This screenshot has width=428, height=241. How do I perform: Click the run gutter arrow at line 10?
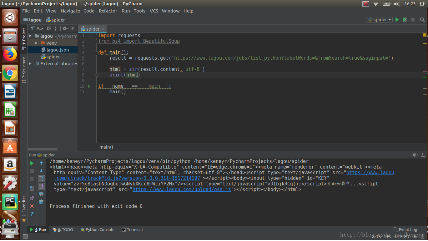click(89, 86)
